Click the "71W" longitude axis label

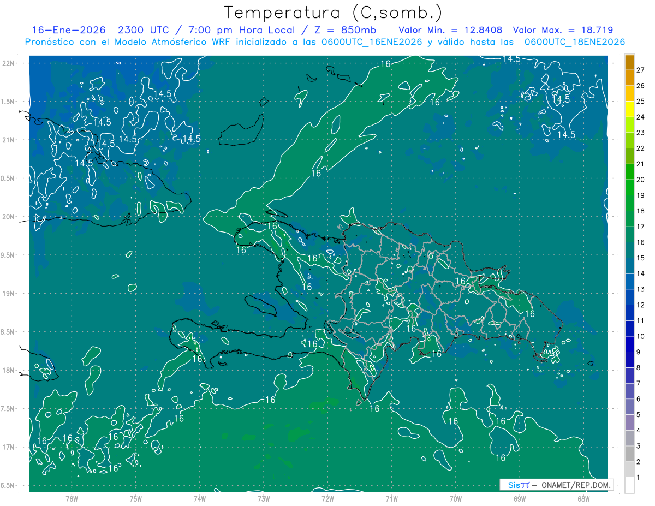pos(391,499)
